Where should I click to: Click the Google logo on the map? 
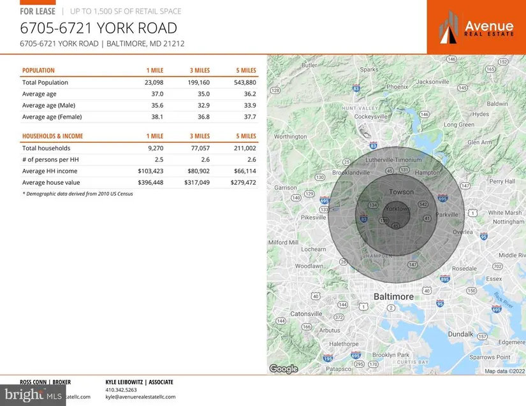(283, 368)
